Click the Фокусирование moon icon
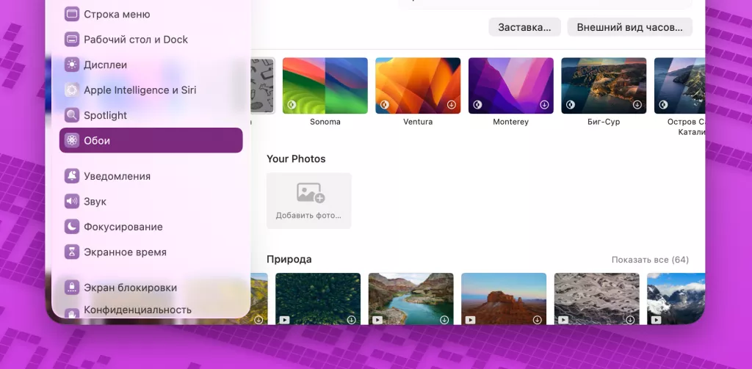The height and width of the screenshot is (369, 752). click(x=72, y=227)
